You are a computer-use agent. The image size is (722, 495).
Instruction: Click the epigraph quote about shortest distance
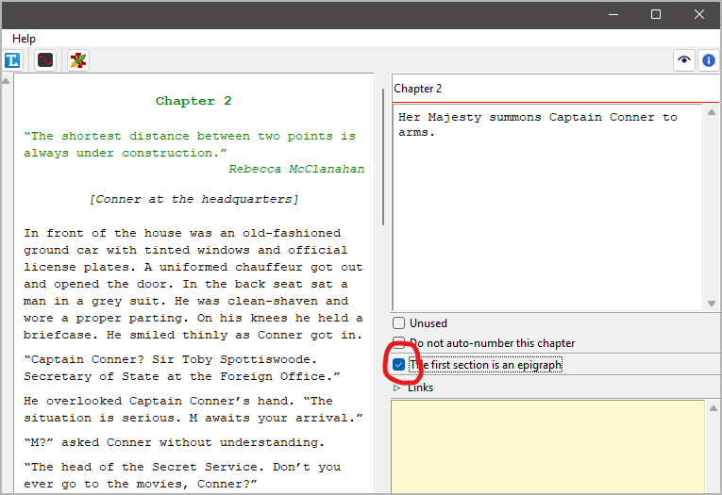coord(190,144)
